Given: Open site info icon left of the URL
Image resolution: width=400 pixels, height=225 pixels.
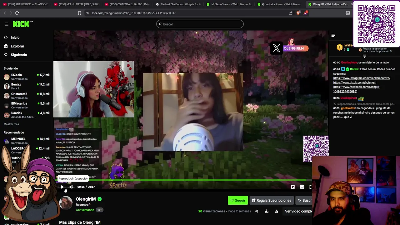Looking at the screenshot, I should tap(87, 13).
